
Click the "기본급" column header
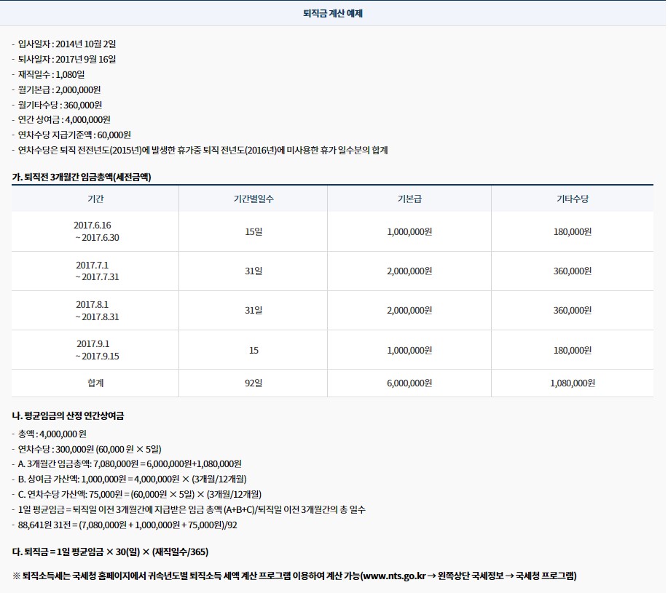[x=409, y=199]
